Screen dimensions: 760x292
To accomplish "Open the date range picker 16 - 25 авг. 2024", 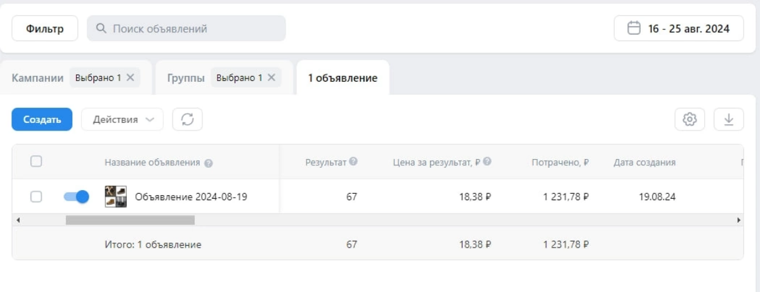I will click(x=679, y=29).
